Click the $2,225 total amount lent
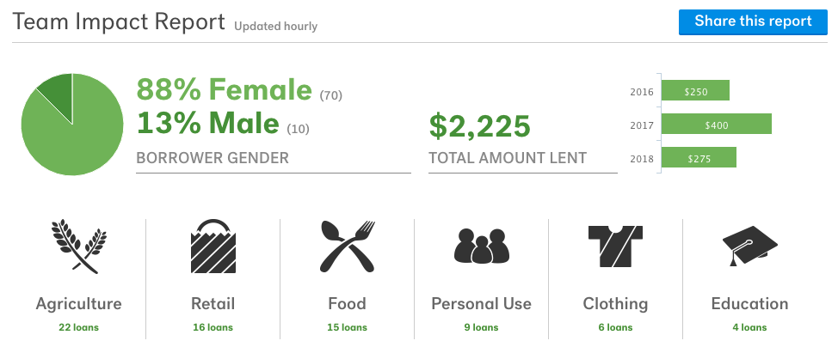838x347 pixels. pos(480,126)
